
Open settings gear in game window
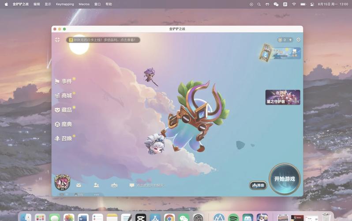click(299, 40)
